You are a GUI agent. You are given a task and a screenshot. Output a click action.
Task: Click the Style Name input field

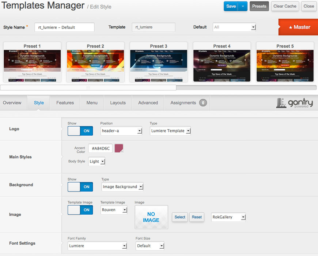pos(64,27)
